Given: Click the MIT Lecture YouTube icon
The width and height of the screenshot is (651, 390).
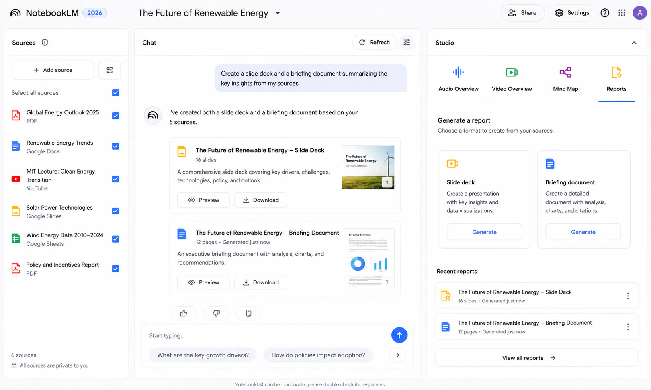Looking at the screenshot, I should 16,179.
